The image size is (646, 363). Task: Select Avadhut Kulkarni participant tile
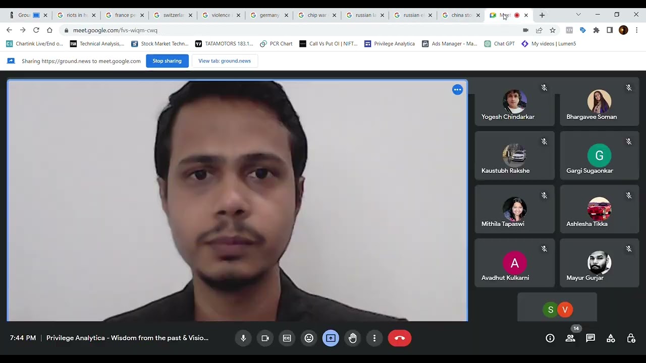pos(514,263)
